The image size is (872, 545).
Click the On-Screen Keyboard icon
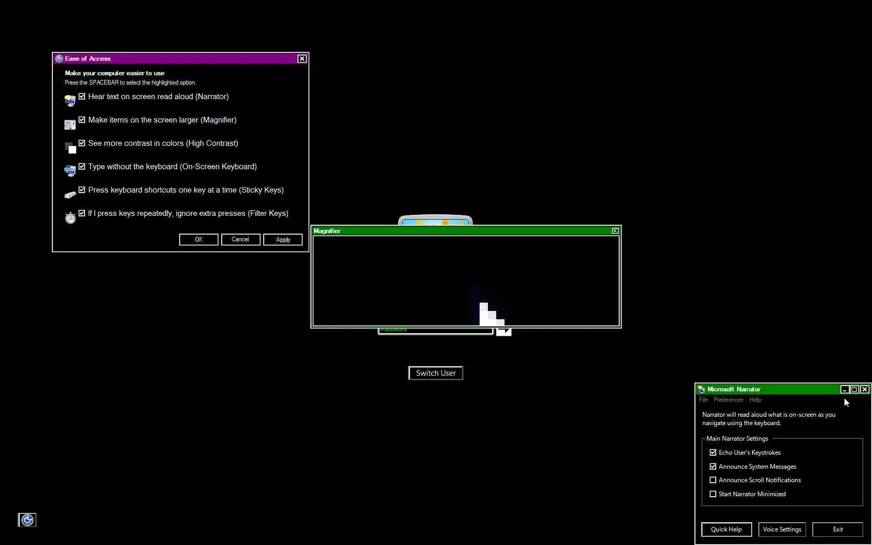(x=70, y=170)
